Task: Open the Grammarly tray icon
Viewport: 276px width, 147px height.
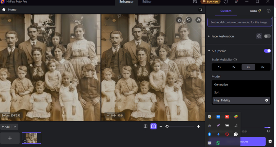Action: [236, 134]
